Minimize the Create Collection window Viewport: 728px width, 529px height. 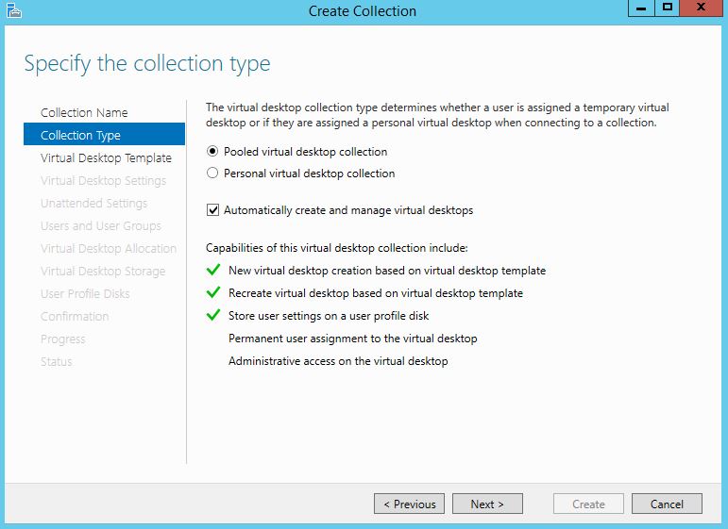(x=640, y=8)
